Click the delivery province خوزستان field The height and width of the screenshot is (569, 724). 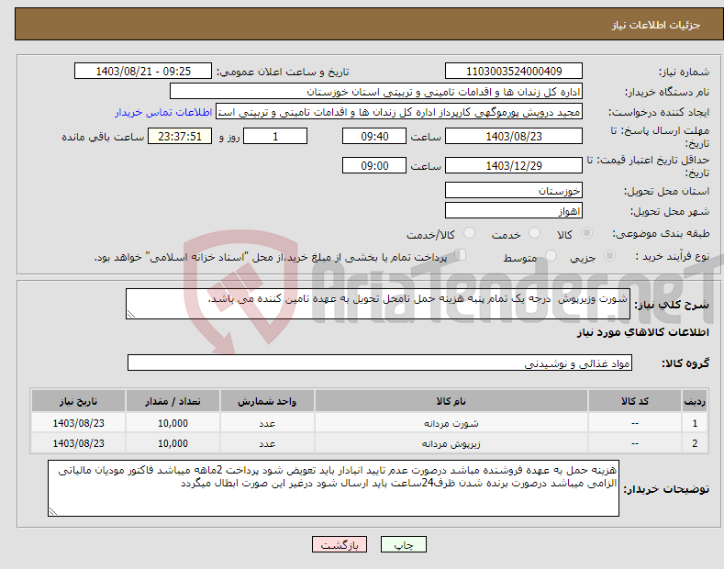514,190
